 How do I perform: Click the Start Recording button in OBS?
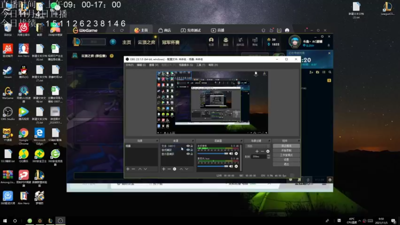[x=286, y=150]
